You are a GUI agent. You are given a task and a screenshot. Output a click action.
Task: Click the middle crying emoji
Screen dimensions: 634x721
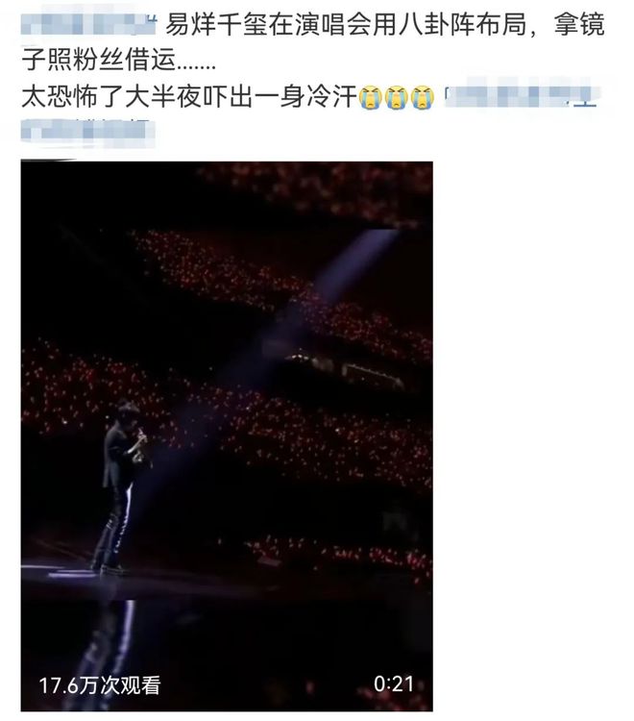tap(397, 97)
